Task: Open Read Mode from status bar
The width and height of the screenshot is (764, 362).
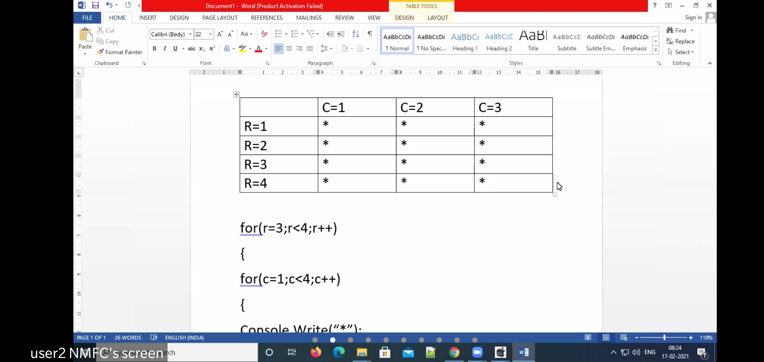Action: [x=588, y=338]
